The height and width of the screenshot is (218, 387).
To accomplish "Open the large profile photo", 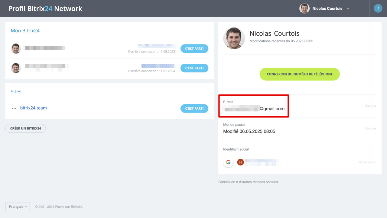I will click(x=234, y=38).
